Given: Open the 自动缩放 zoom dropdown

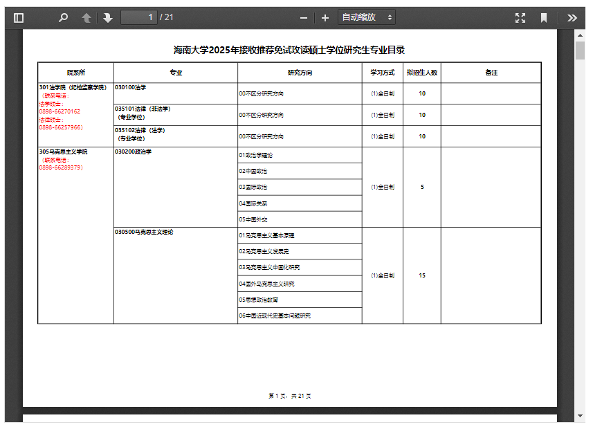Looking at the screenshot, I should point(367,17).
